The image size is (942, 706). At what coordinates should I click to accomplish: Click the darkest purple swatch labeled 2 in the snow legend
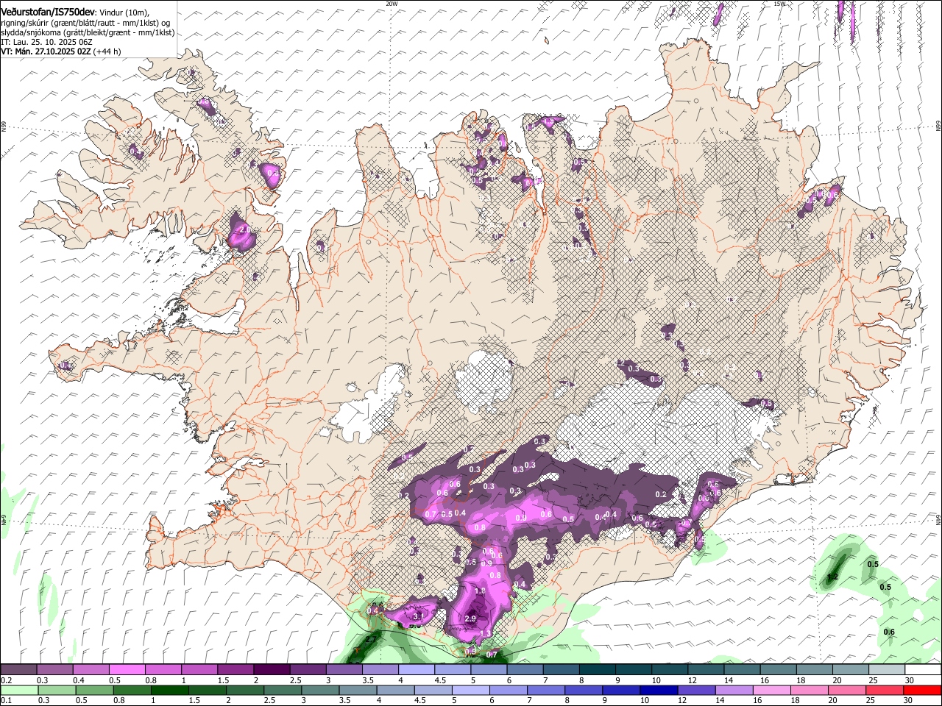tap(271, 670)
